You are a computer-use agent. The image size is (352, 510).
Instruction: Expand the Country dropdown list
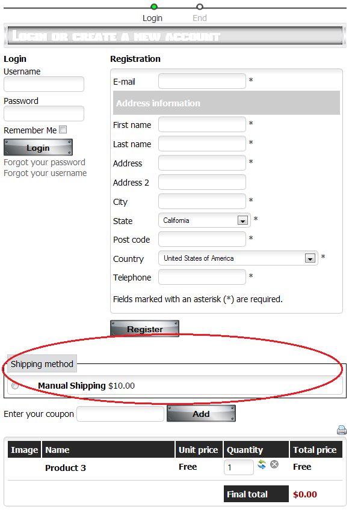point(238,258)
